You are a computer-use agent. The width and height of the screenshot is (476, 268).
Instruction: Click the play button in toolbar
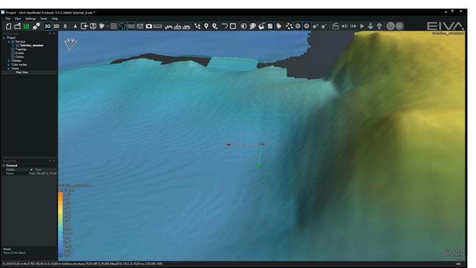click(x=362, y=26)
